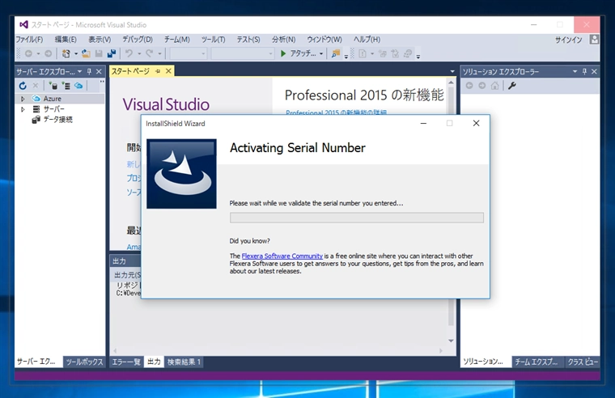Click the Save All icon in toolbar
Screen dimensions: 615x398
pos(112,53)
